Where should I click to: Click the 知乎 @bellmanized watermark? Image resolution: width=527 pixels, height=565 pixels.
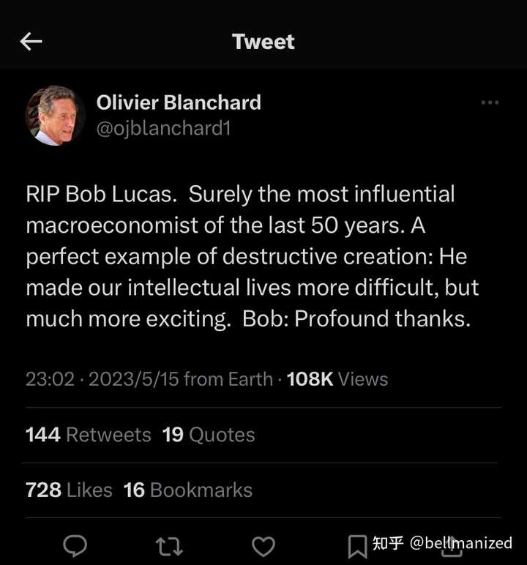click(442, 543)
